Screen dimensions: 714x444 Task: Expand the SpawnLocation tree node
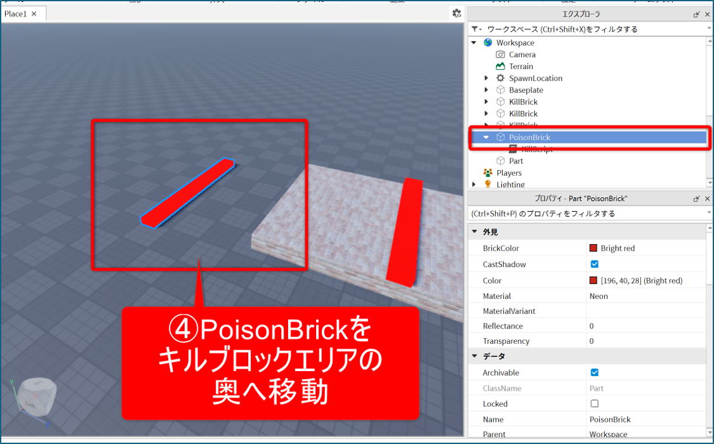tap(486, 79)
